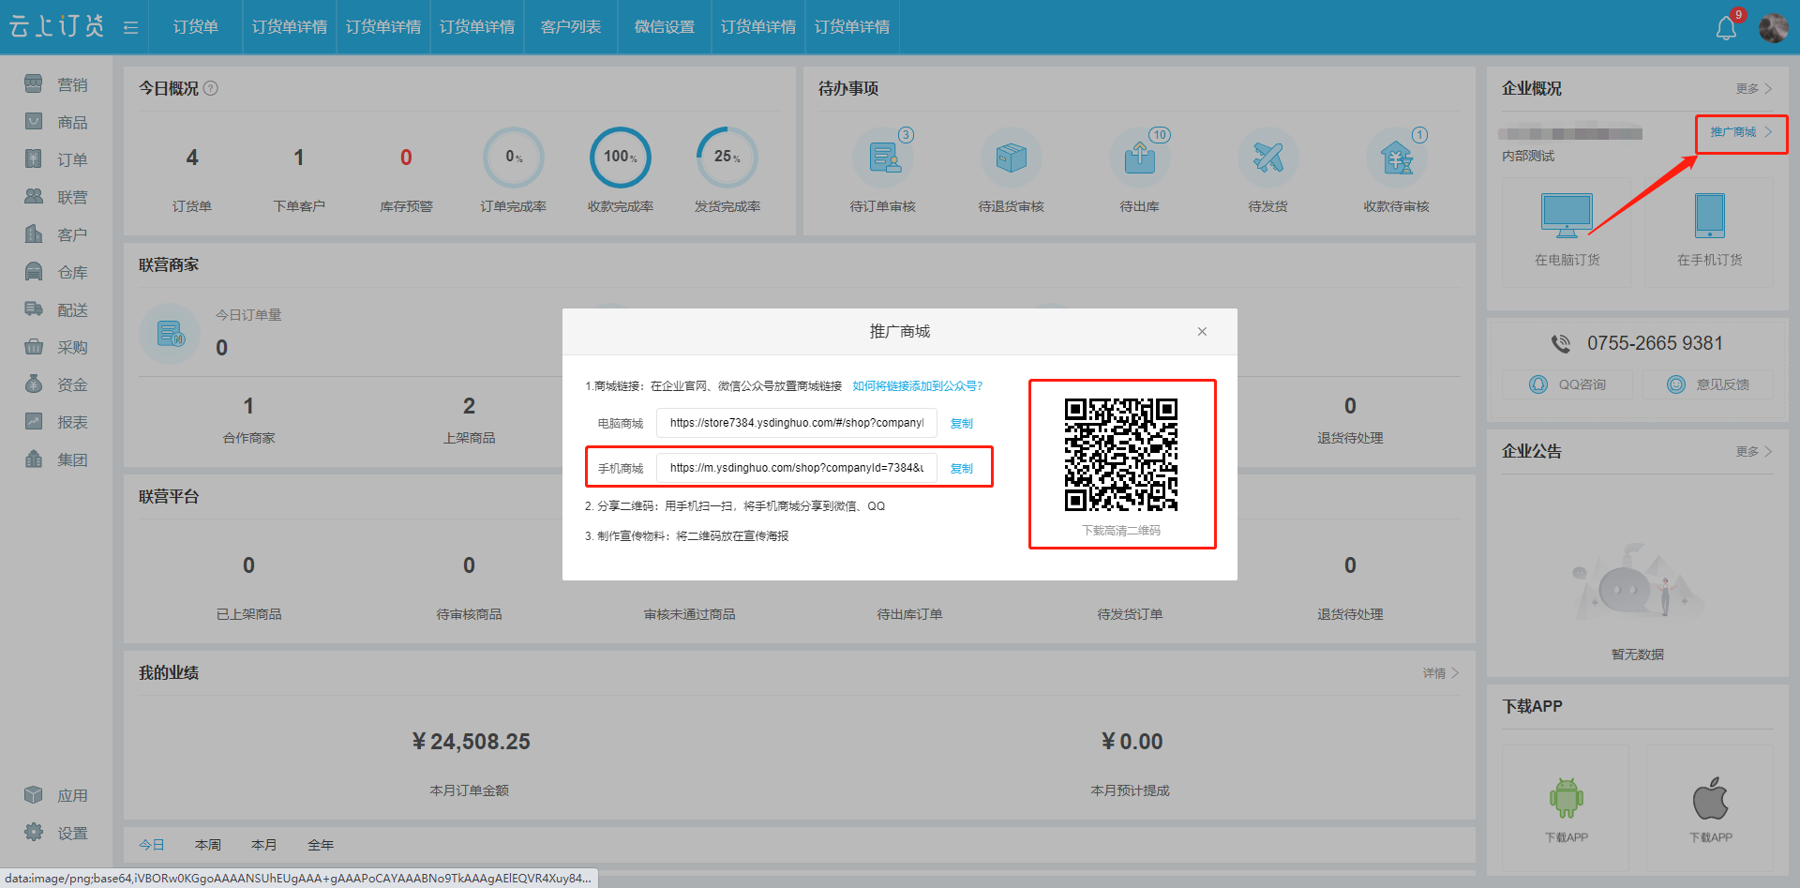Click the Android 下载APP icon

pyautogui.click(x=1567, y=798)
